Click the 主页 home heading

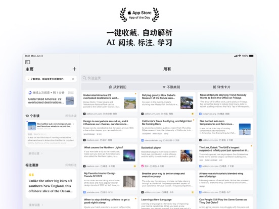tap(29, 69)
